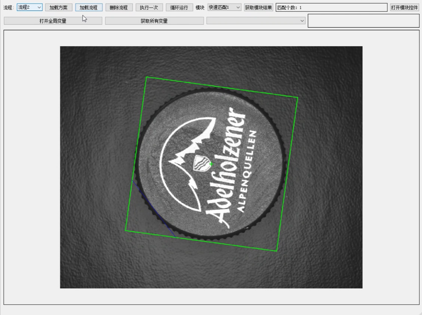Click the 打开模块控件 button
Viewport: 422px width, 315px height.
(404, 7)
